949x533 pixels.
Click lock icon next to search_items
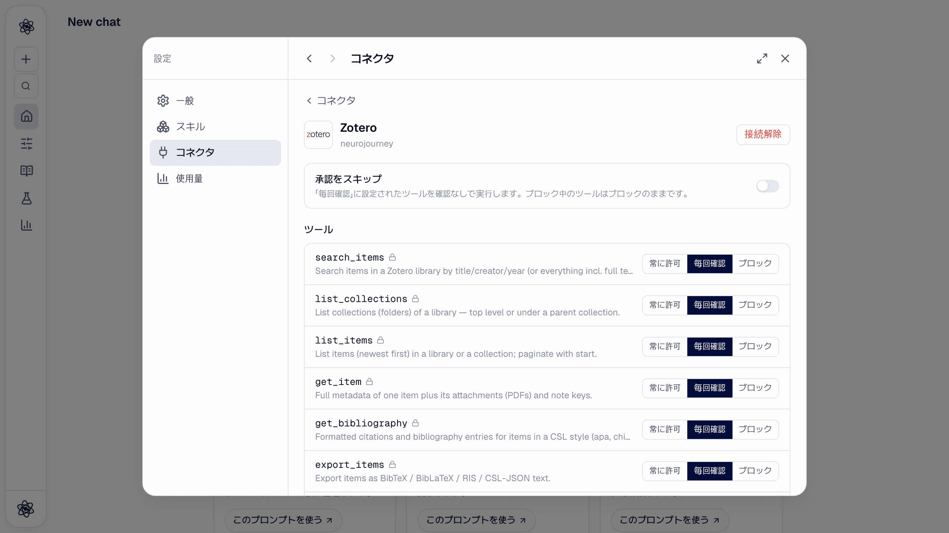point(393,257)
